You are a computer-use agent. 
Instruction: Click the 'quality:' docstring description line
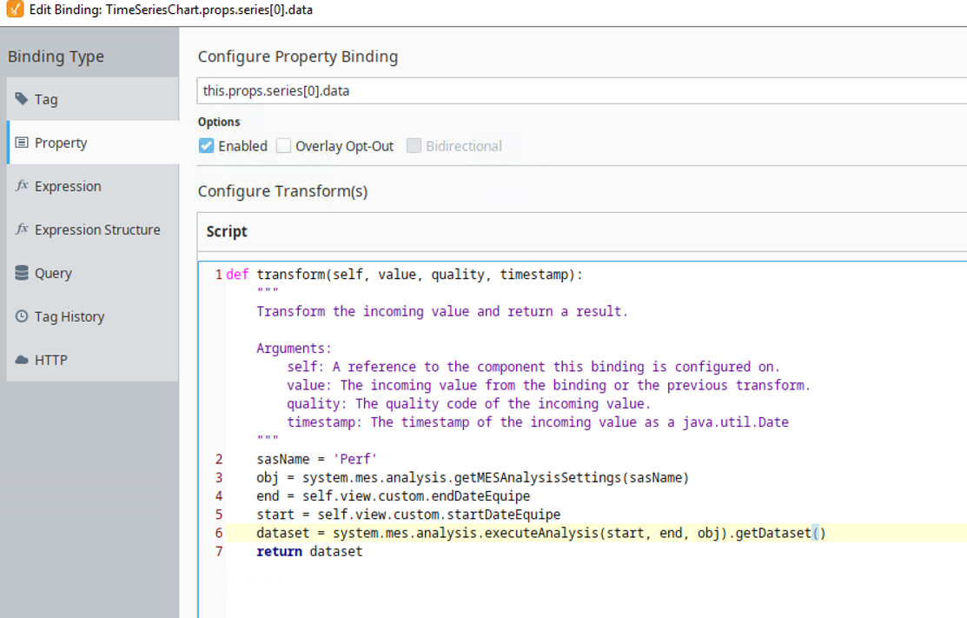[468, 403]
